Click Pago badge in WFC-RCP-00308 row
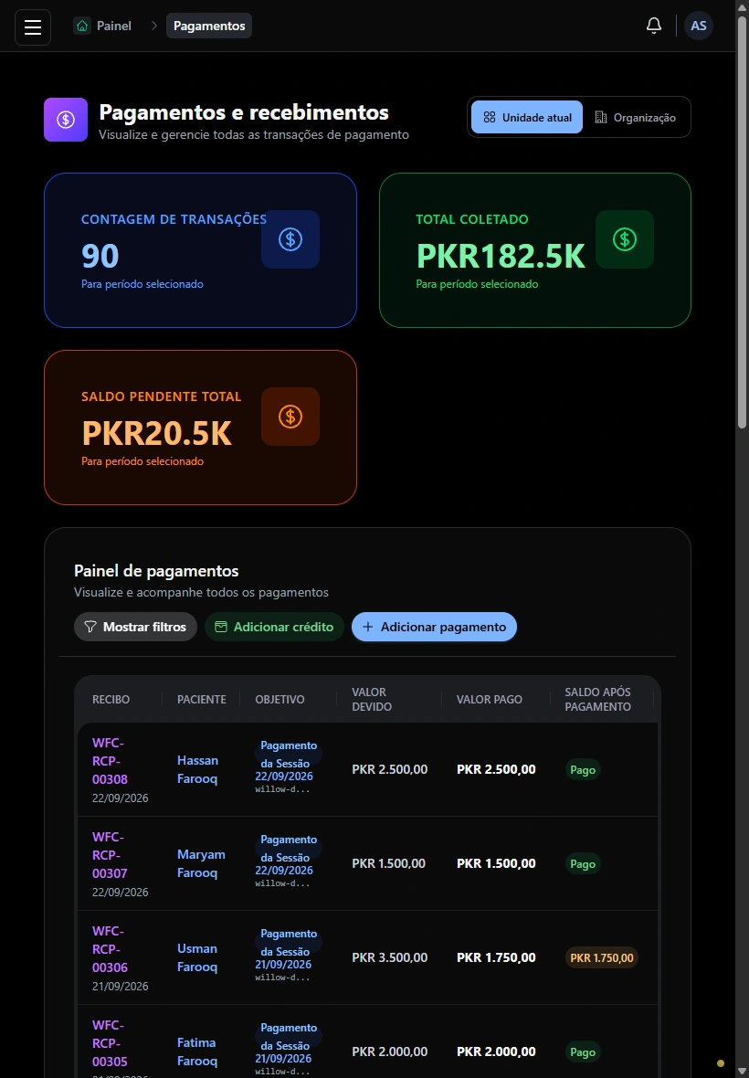This screenshot has height=1078, width=749. coord(583,770)
